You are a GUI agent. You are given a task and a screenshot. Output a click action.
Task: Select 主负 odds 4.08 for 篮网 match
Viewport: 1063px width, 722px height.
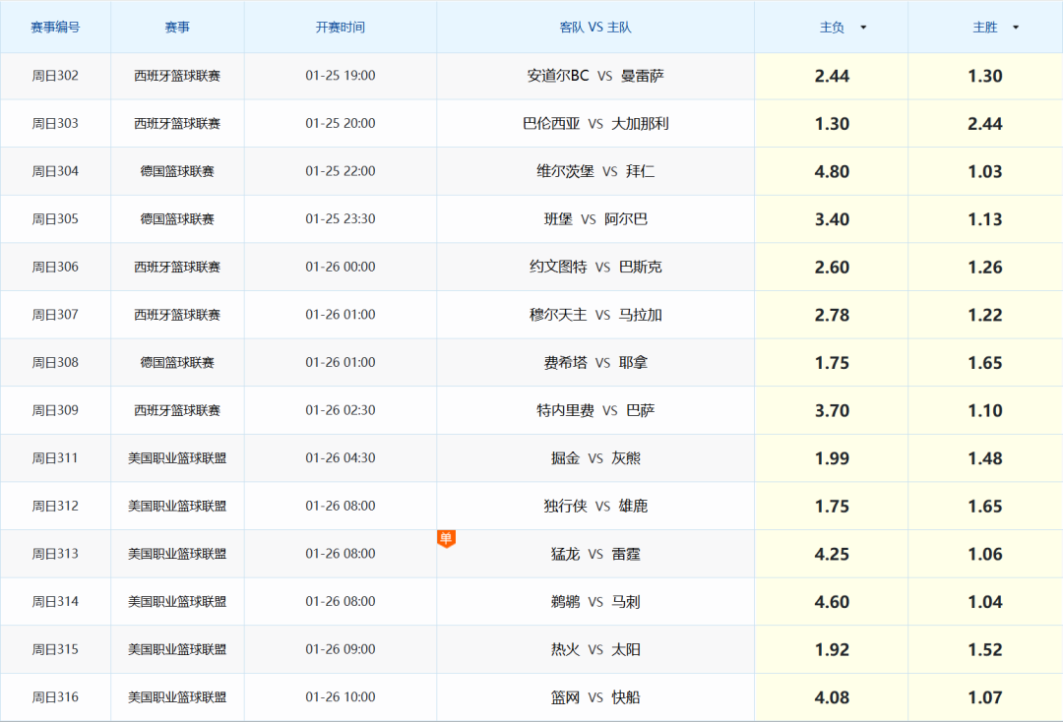(x=831, y=697)
